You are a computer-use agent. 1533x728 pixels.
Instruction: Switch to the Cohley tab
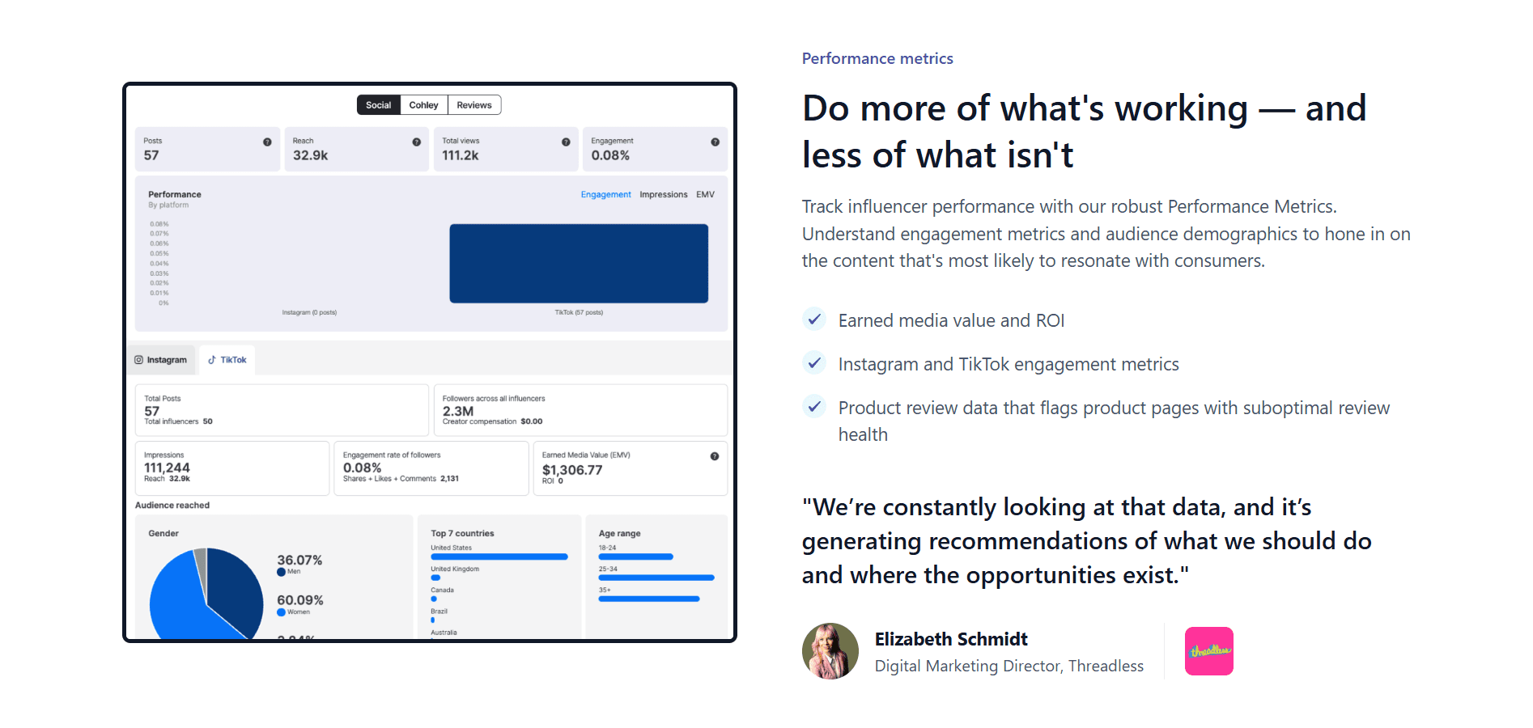pyautogui.click(x=423, y=105)
